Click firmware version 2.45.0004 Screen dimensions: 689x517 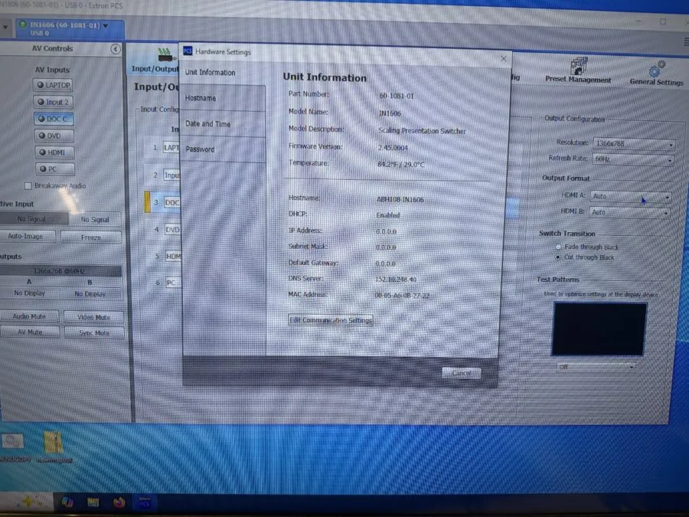click(x=393, y=148)
